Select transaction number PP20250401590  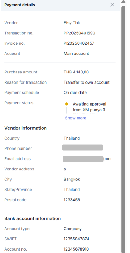pos(79,33)
